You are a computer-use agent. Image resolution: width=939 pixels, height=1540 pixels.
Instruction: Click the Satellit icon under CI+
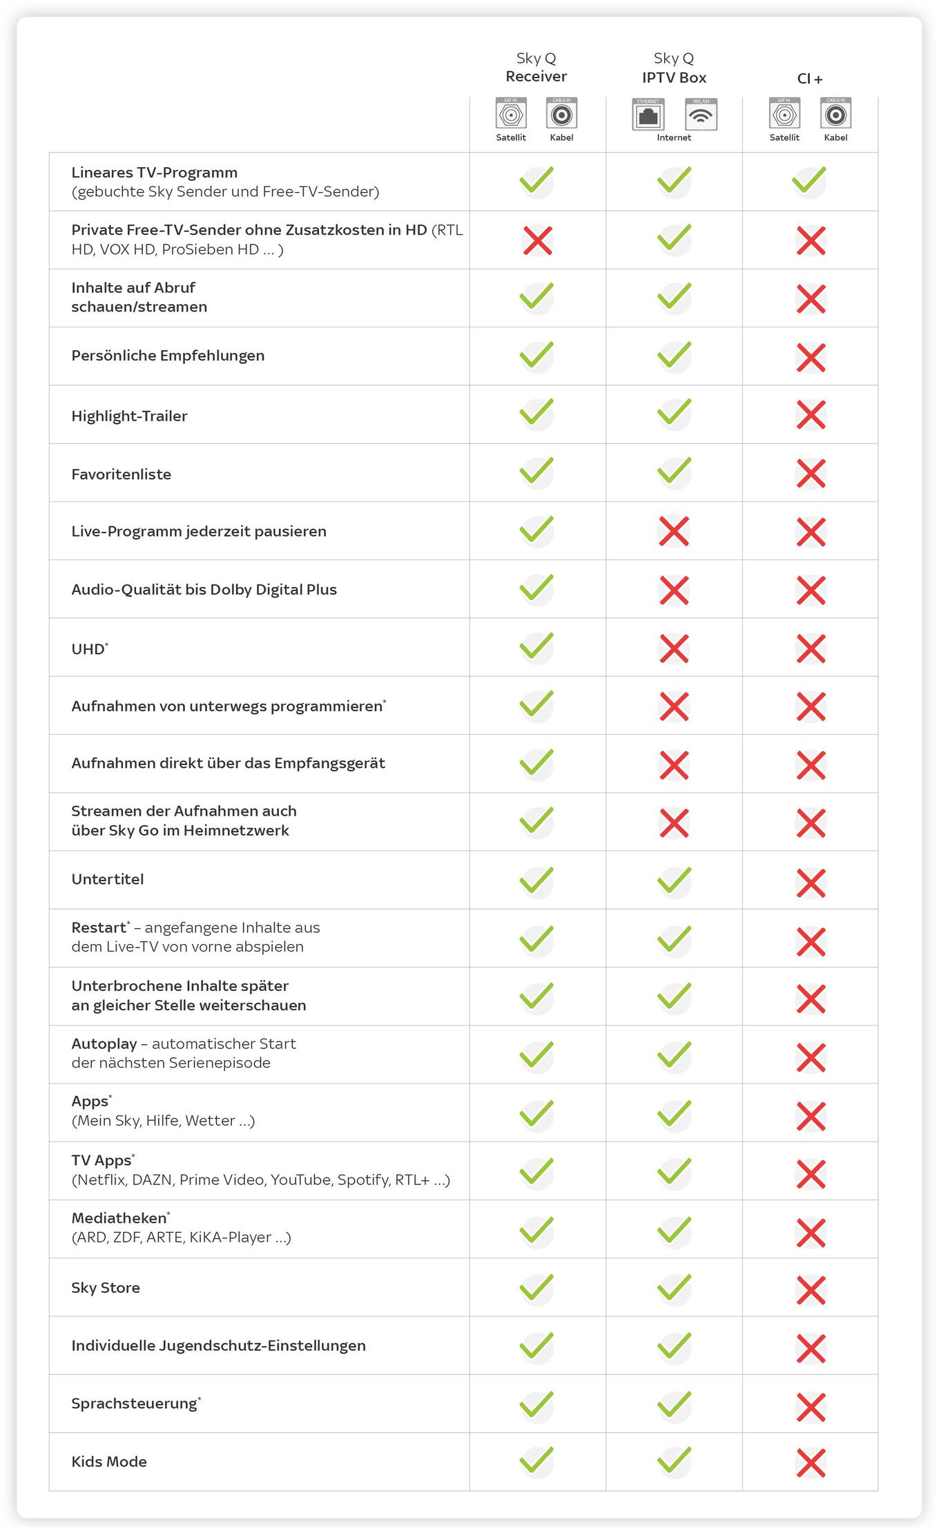pyautogui.click(x=784, y=115)
